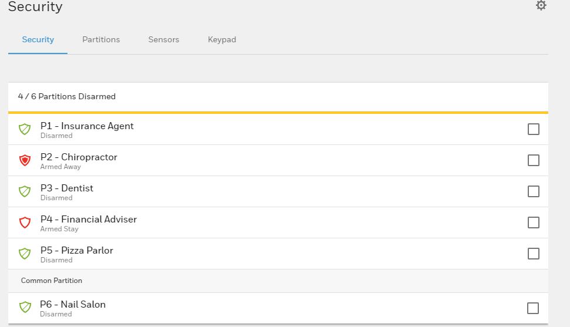The height and width of the screenshot is (327, 570).
Task: Tick the P3 - Dentist checkbox
Action: (x=533, y=191)
